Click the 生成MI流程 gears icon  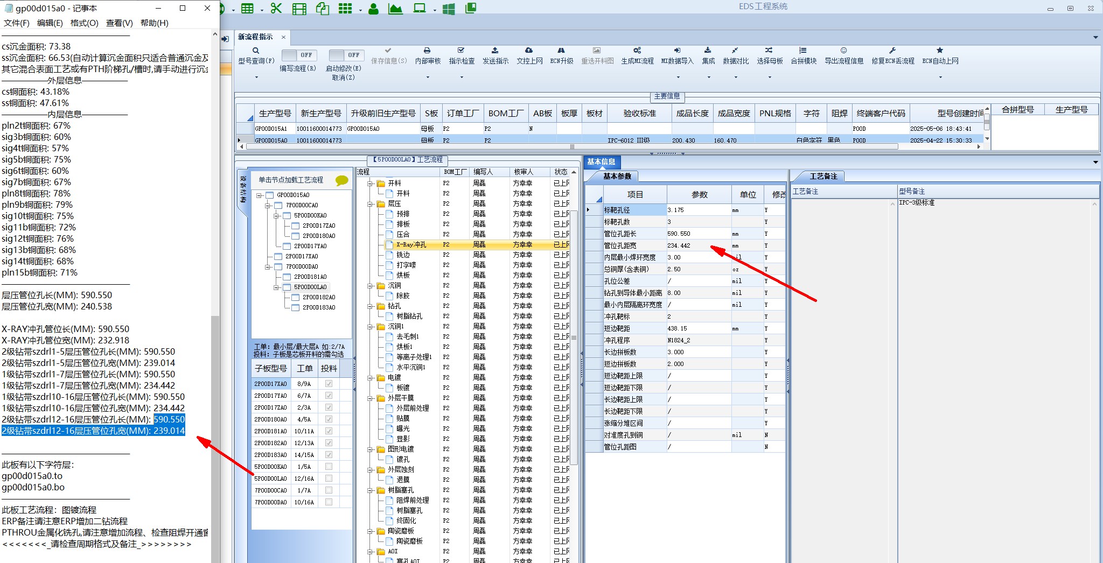pos(637,50)
